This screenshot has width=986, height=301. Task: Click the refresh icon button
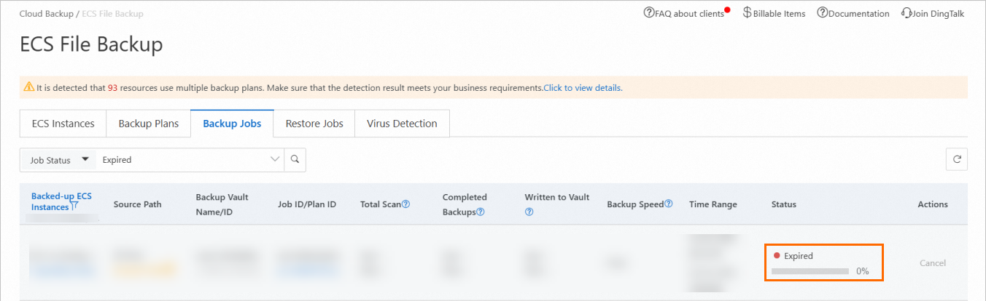[x=956, y=160]
